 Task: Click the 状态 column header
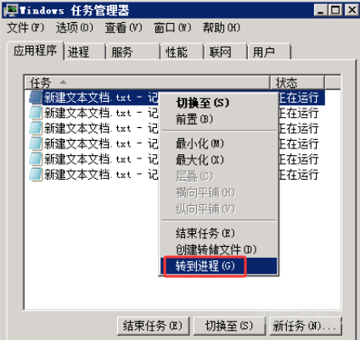pos(297,82)
